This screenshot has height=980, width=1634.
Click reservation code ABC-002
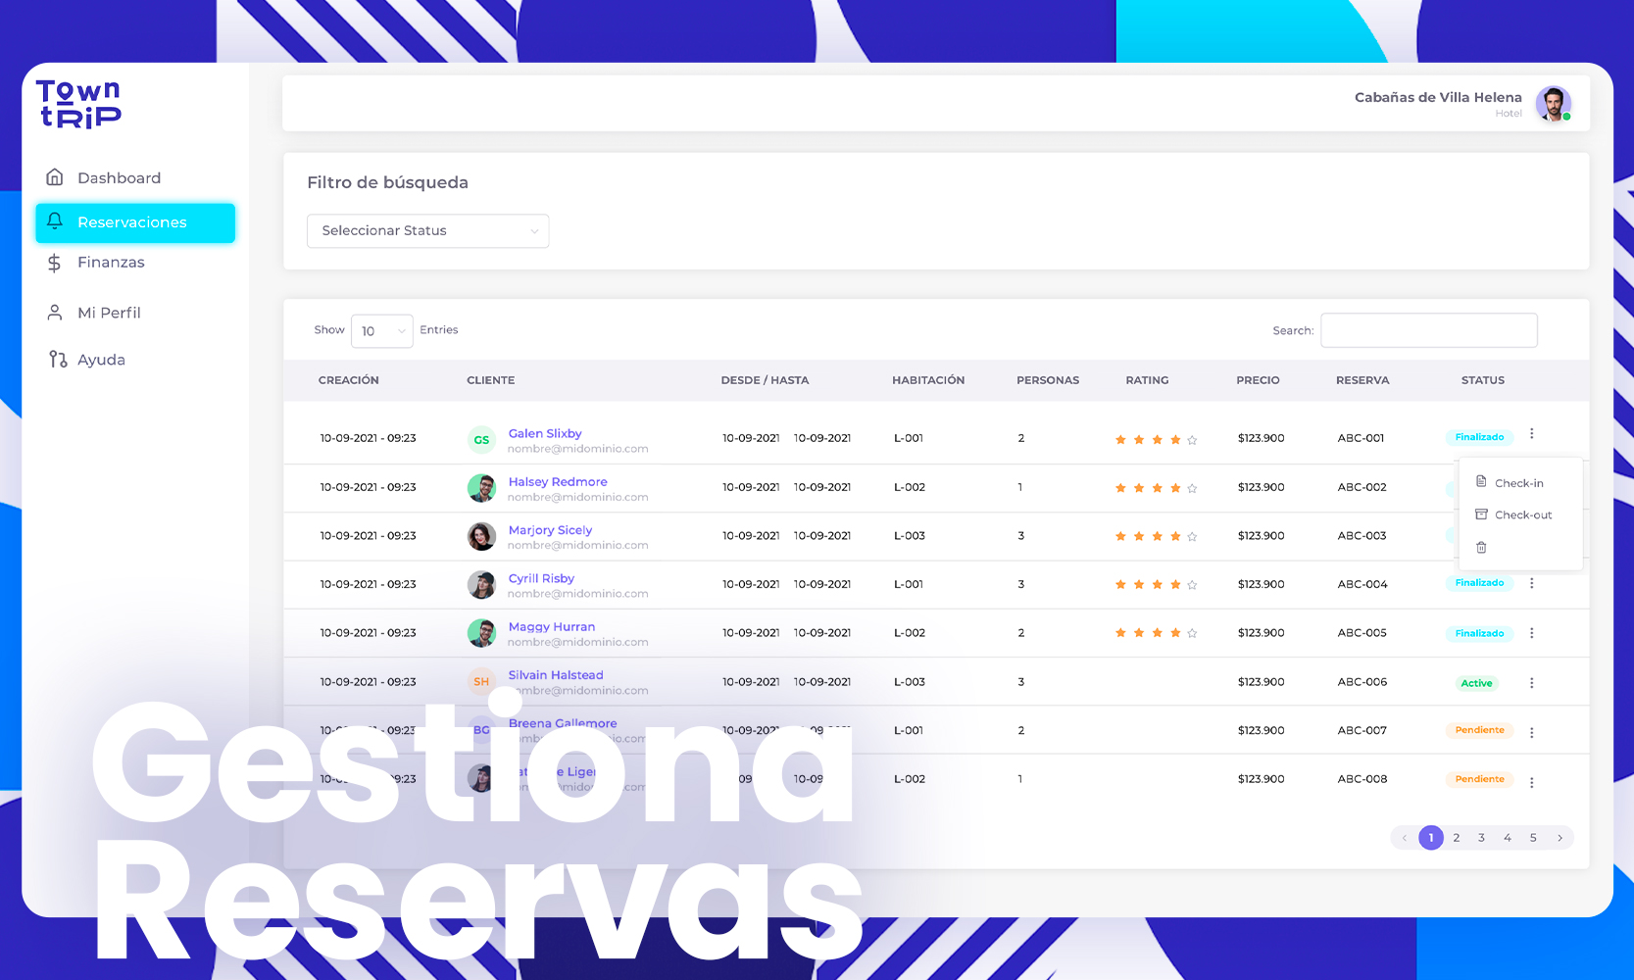coord(1362,487)
